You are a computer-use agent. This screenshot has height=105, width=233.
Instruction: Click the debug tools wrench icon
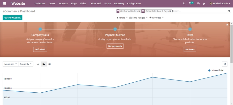(x=204, y=4)
